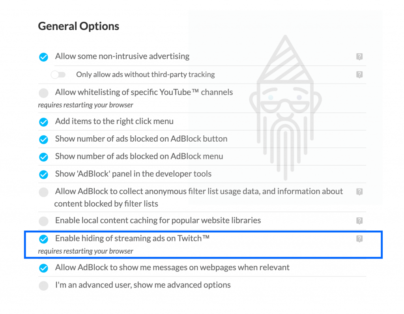Check 'I'm an advanced user' option
Image resolution: width=404 pixels, height=314 pixels.
(x=43, y=286)
